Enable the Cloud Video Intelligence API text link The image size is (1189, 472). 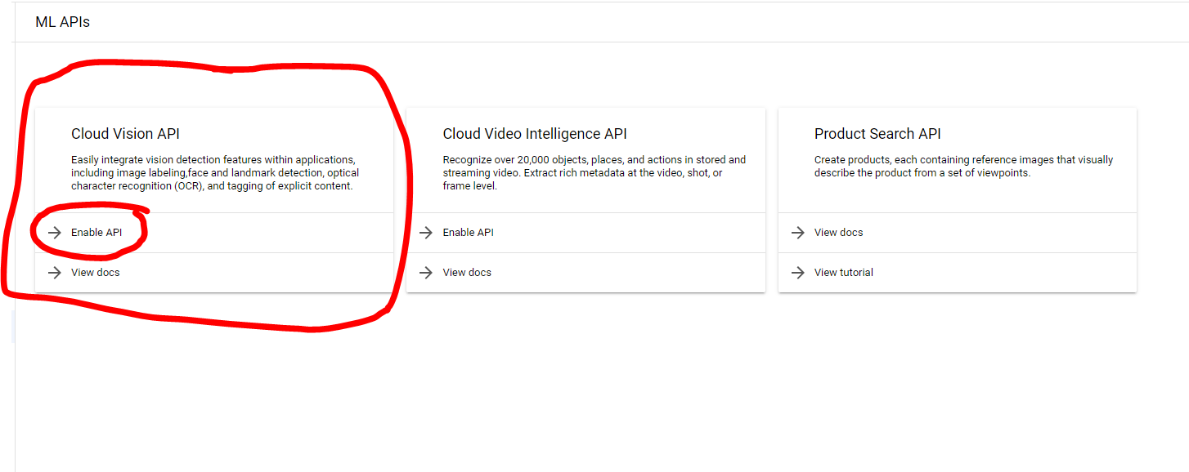(x=468, y=233)
